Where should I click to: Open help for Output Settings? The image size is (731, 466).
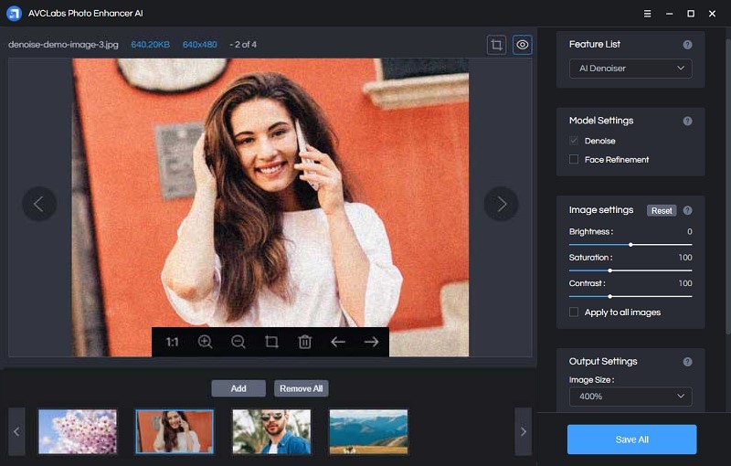click(x=687, y=362)
